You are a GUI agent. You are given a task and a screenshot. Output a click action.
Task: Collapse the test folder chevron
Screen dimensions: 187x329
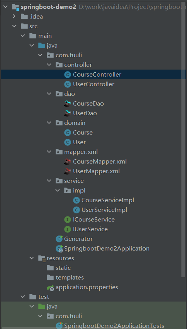pos(23,297)
